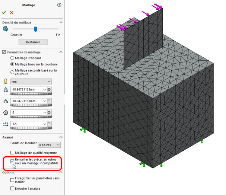Click the Points de Jacobien label
This screenshot has width=226, height=195.
24,143
